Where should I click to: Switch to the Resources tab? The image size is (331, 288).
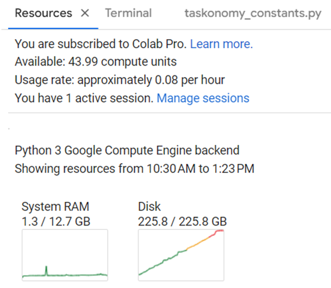(43, 13)
